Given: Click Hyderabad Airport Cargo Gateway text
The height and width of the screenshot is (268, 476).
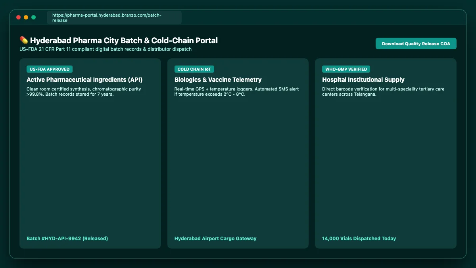Looking at the screenshot, I should [x=215, y=239].
